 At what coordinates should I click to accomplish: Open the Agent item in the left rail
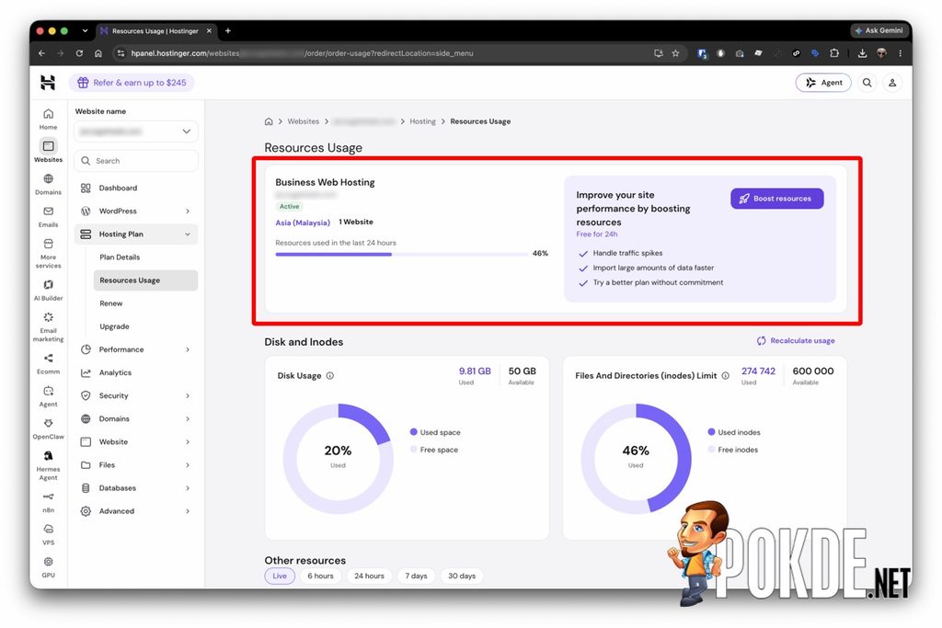[48, 395]
